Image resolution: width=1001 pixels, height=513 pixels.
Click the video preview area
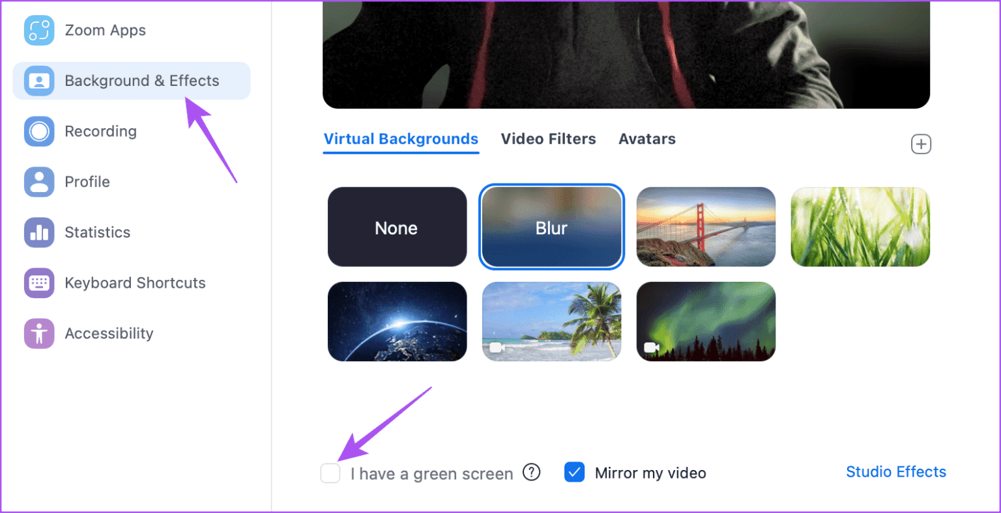click(x=626, y=54)
